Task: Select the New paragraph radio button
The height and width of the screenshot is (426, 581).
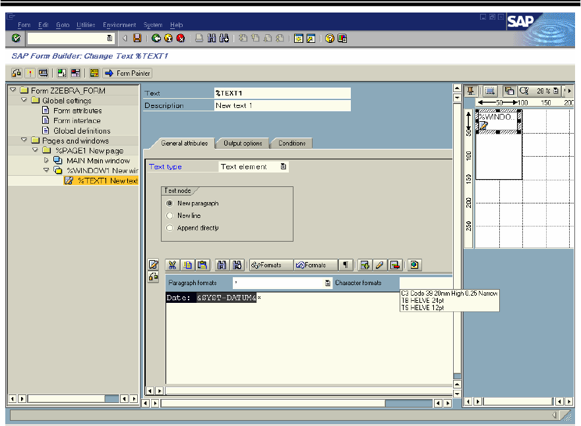Action: tap(169, 203)
